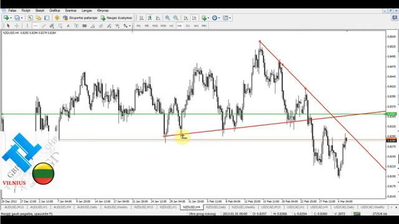This screenshot has width=399, height=224.
Task: Toggle chart shift from right border
Action: tap(194, 18)
